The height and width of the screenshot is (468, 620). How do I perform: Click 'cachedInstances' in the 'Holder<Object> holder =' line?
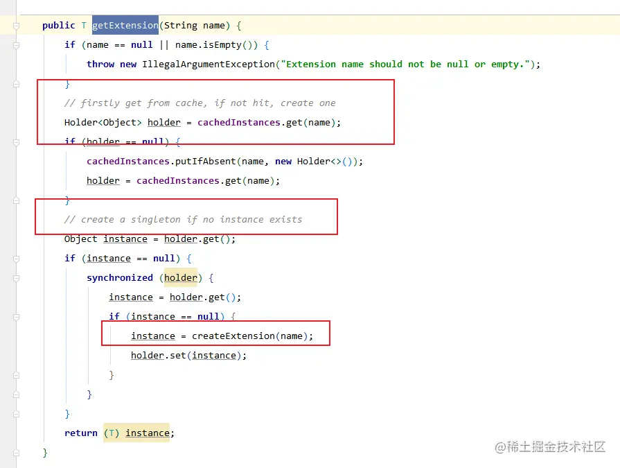tap(239, 123)
